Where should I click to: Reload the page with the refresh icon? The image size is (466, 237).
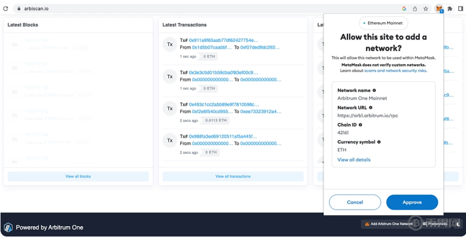(x=6, y=9)
